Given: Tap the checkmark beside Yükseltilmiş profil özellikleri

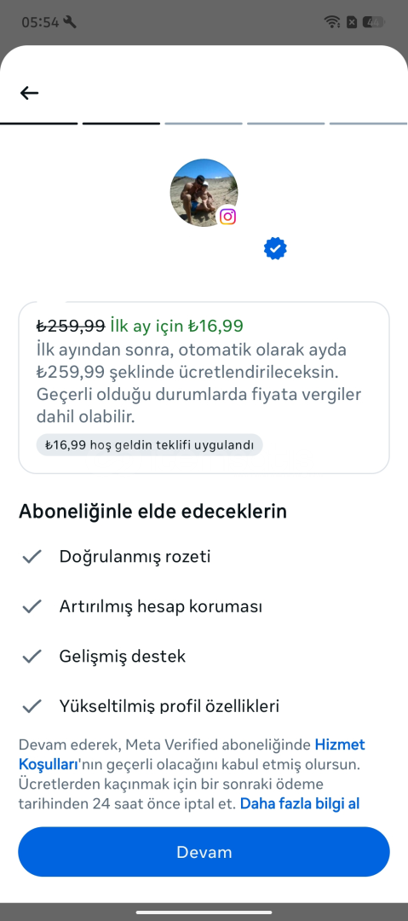Looking at the screenshot, I should [x=32, y=705].
